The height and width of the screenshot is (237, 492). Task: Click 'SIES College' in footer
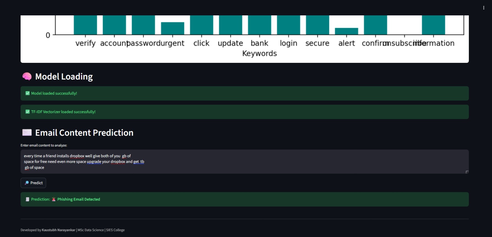tap(115, 230)
